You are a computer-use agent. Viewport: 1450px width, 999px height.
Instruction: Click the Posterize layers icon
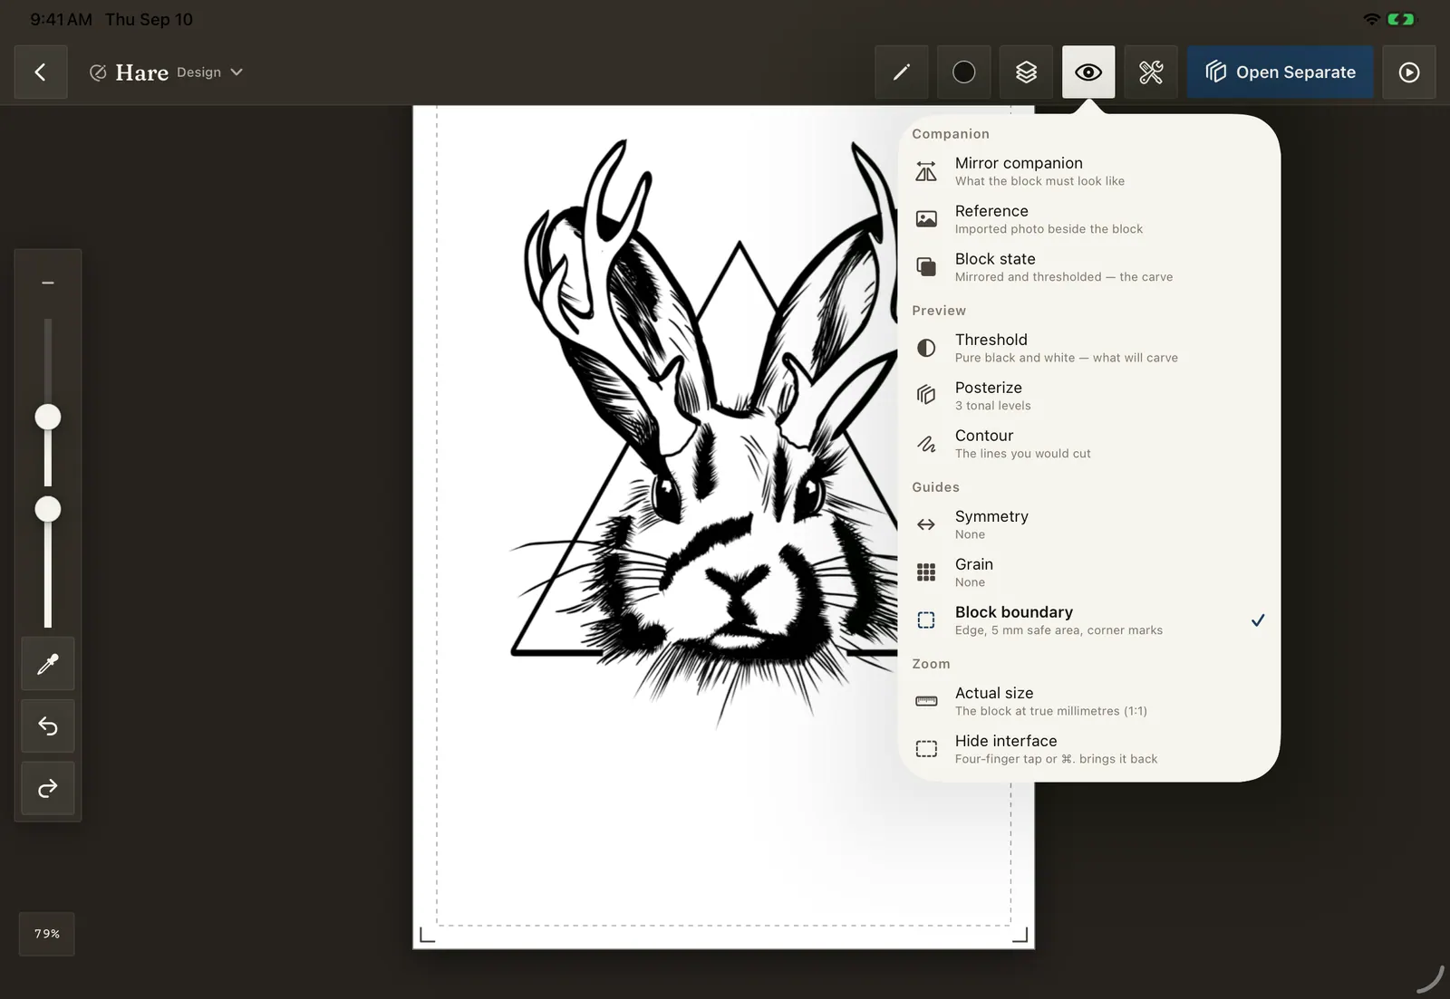[x=926, y=396]
